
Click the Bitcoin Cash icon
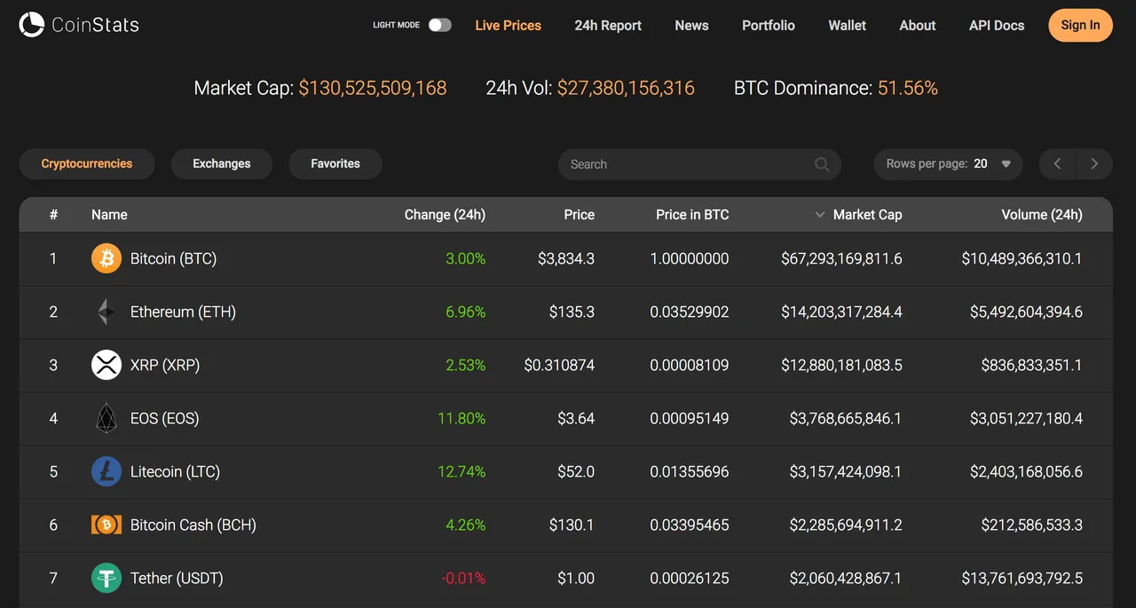(106, 525)
